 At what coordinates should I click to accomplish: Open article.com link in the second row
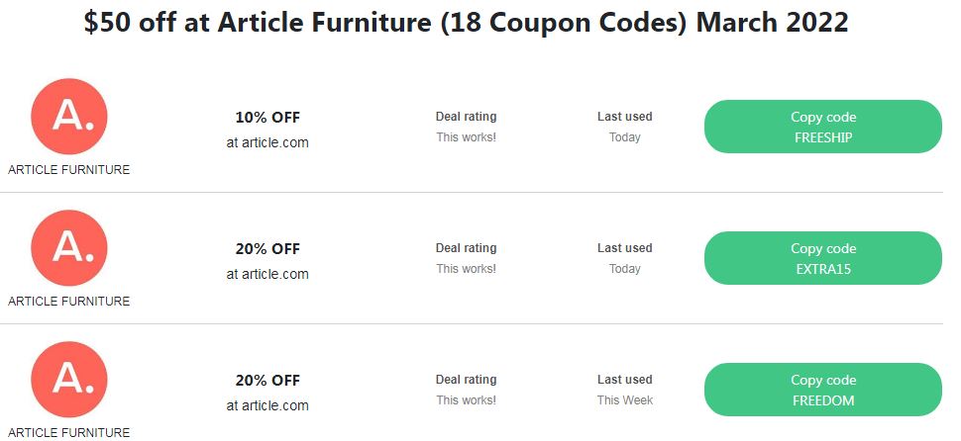[267, 274]
